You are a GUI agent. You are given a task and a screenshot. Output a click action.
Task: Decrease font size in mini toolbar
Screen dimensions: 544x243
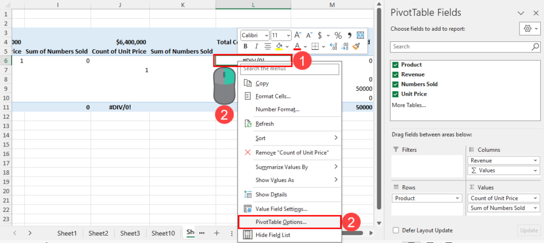tap(309, 35)
